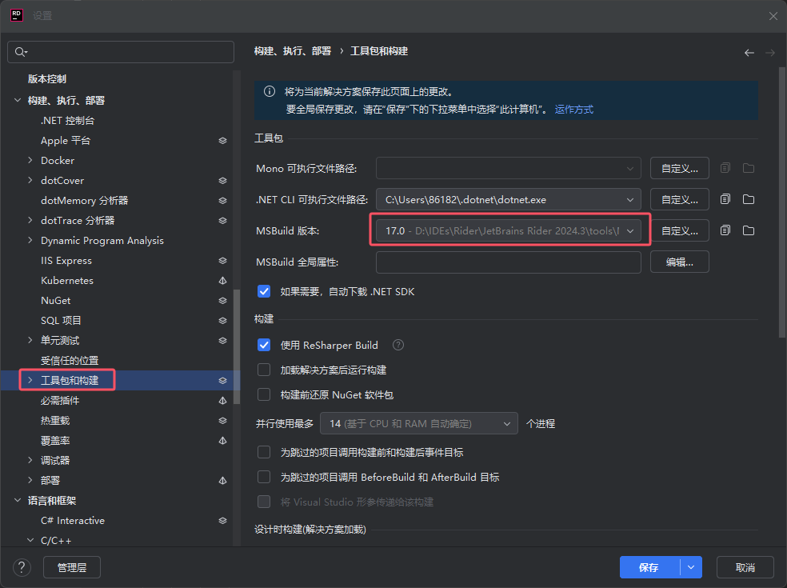787x588 pixels.
Task: Click 自定义 button for MSBuild version
Action: click(680, 230)
